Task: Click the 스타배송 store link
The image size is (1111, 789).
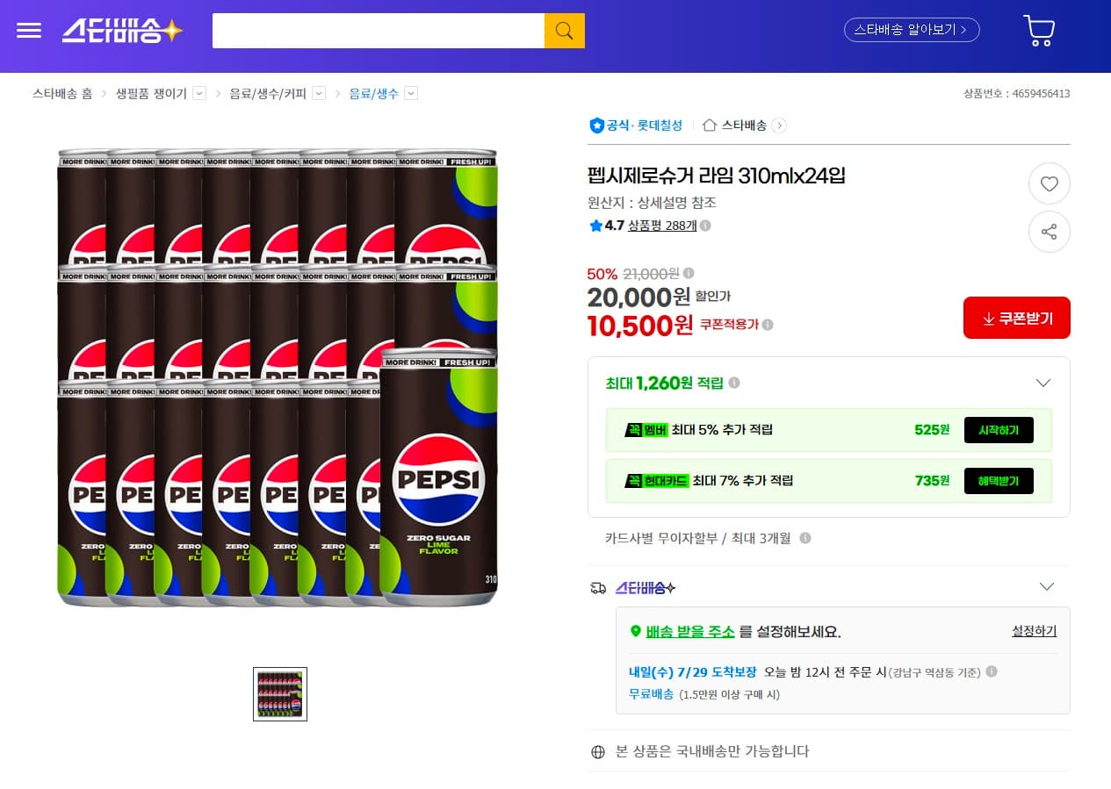Action: pyautogui.click(x=744, y=126)
